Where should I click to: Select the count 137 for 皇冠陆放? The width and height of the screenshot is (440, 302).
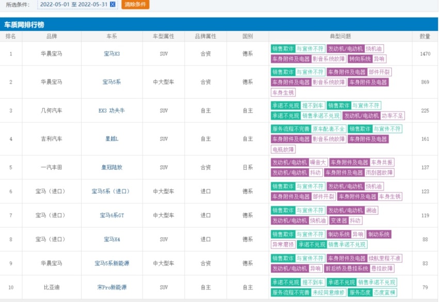pyautogui.click(x=425, y=167)
